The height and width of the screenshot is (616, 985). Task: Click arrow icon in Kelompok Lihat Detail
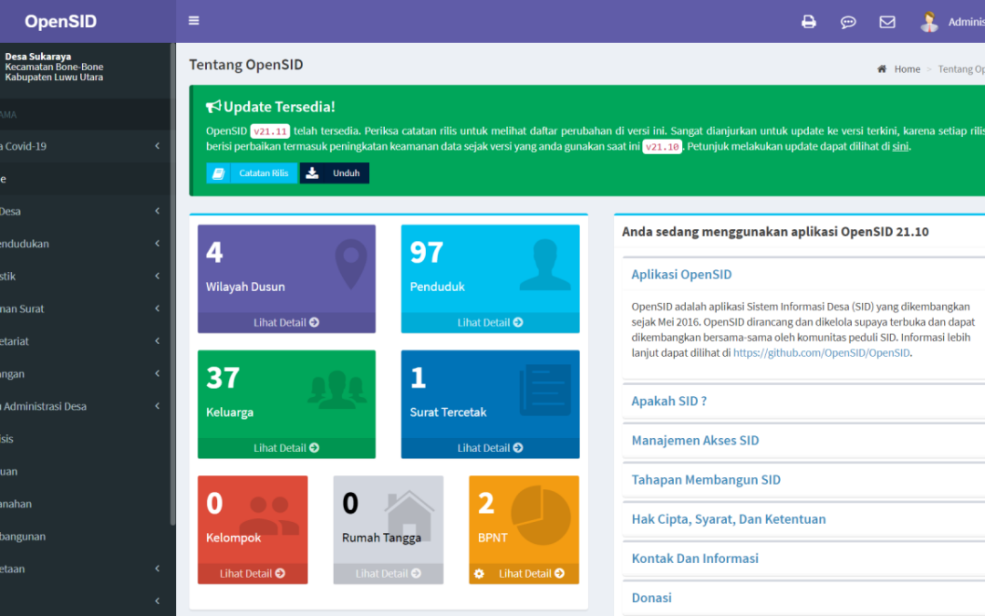click(x=280, y=573)
